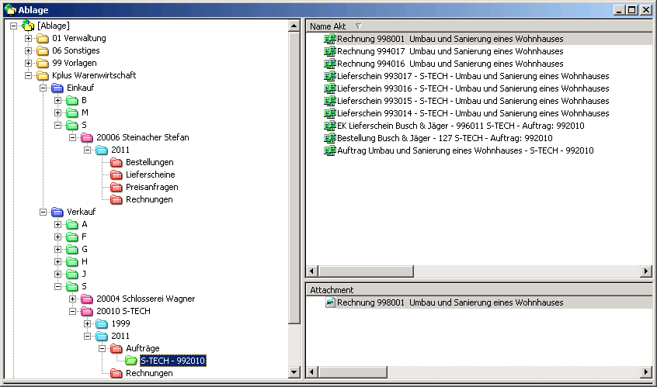
Task: Click the [Ablage] root cabinet icon
Action: coord(28,26)
